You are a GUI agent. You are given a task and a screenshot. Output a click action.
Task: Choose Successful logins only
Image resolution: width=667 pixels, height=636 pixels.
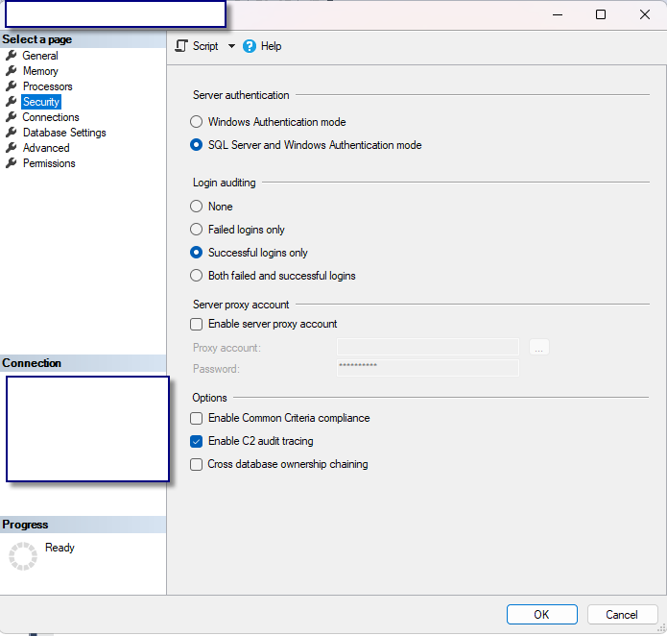(x=249, y=253)
